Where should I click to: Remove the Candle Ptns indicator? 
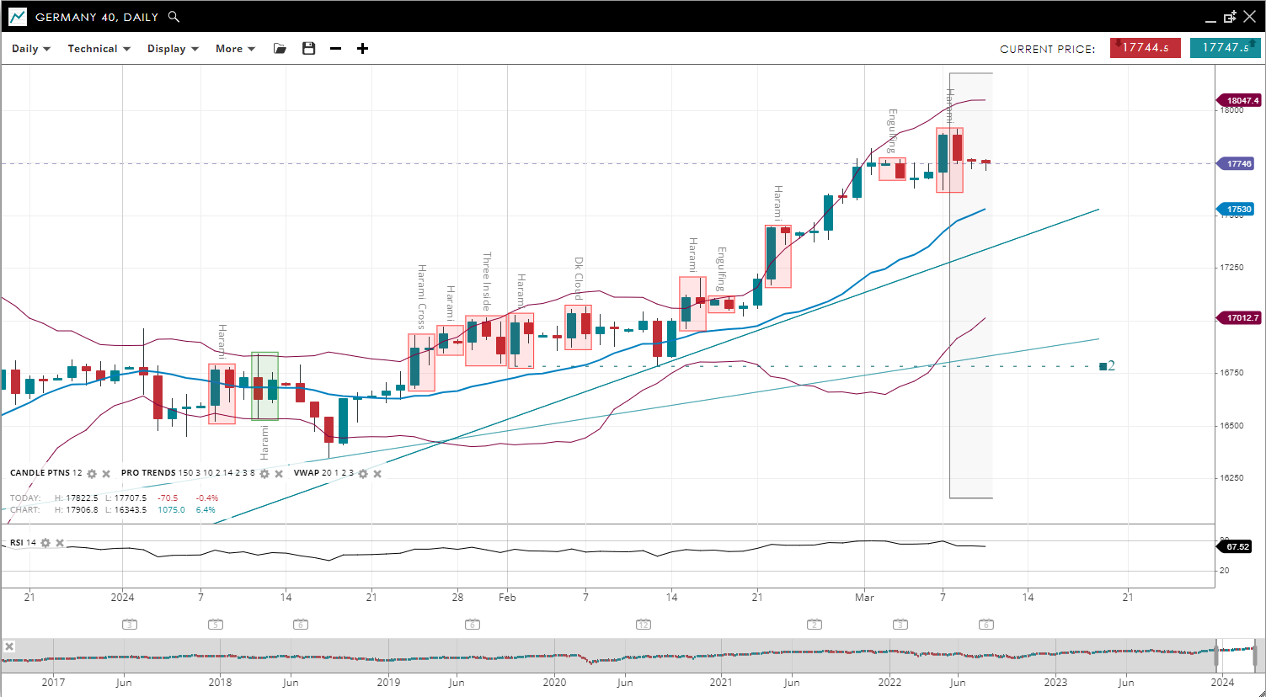[x=106, y=474]
